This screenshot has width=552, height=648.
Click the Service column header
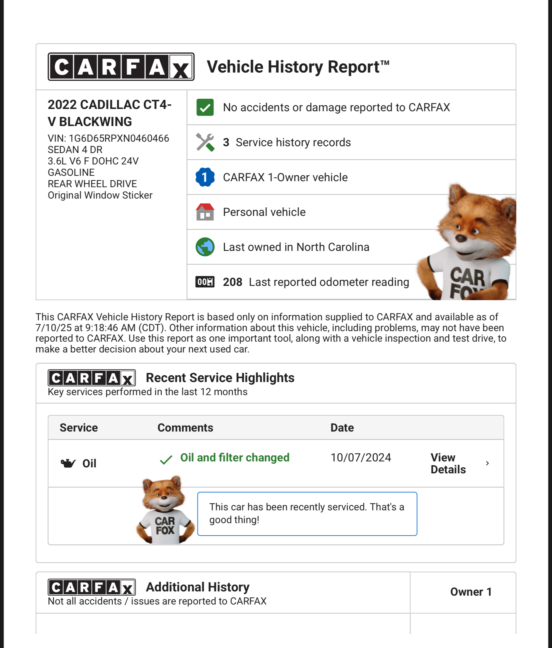[79, 428]
